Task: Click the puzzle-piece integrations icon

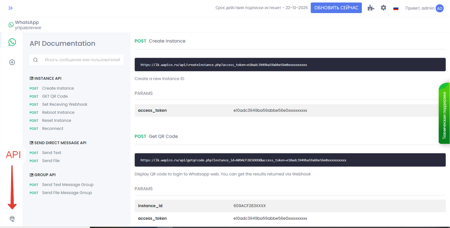Action: pos(370,7)
